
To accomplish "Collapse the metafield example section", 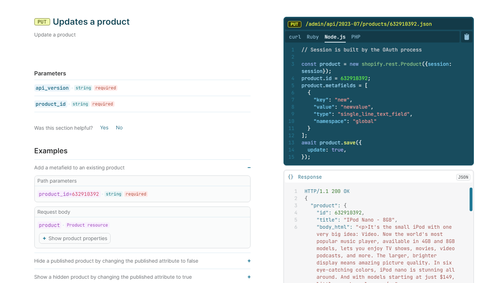I will pos(249,167).
